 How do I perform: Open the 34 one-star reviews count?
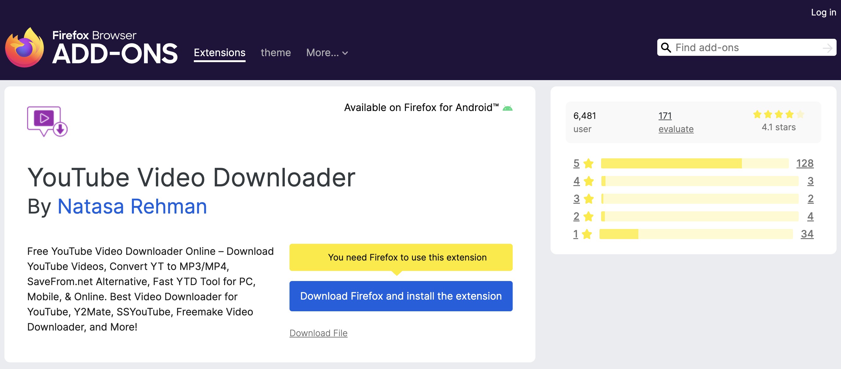pos(807,234)
